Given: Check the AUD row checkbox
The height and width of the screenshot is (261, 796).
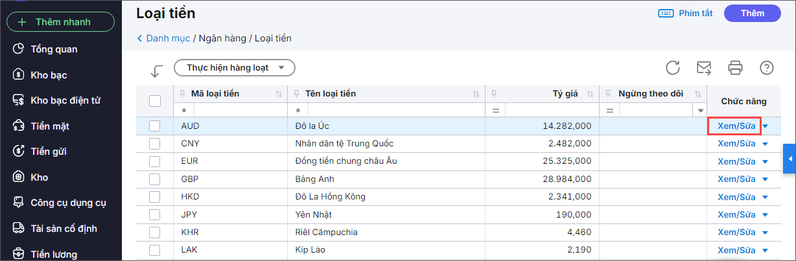Looking at the screenshot, I should (x=155, y=126).
